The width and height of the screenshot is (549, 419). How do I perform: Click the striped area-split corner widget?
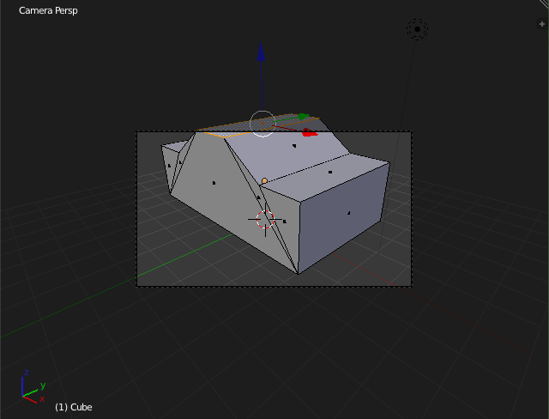543,5
